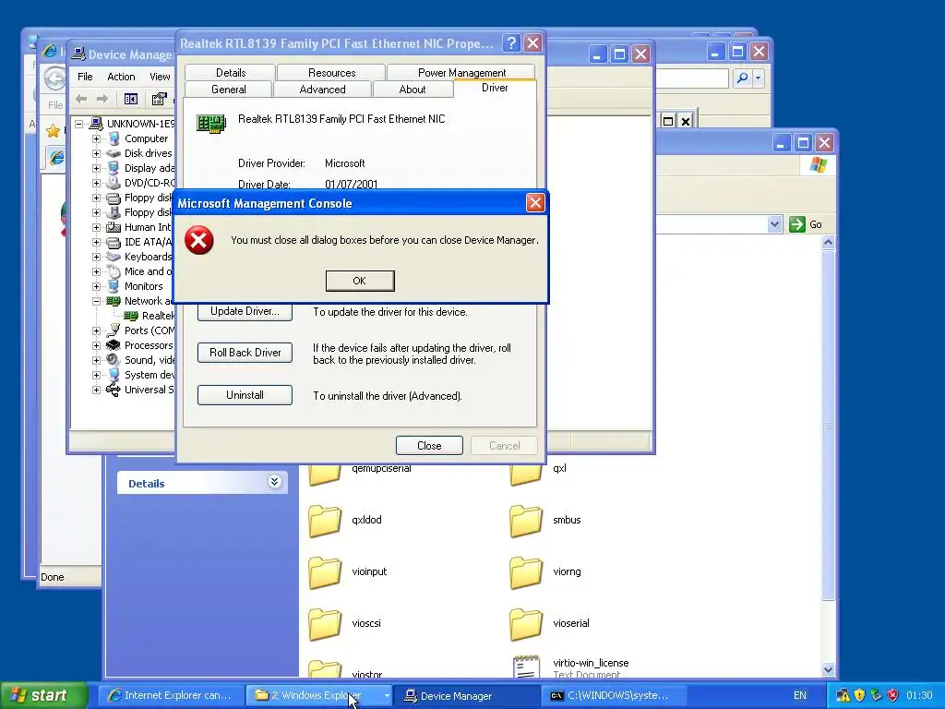Collapse the Details panel chevron in Explorer
Image resolution: width=945 pixels, height=709 pixels.
pos(274,482)
